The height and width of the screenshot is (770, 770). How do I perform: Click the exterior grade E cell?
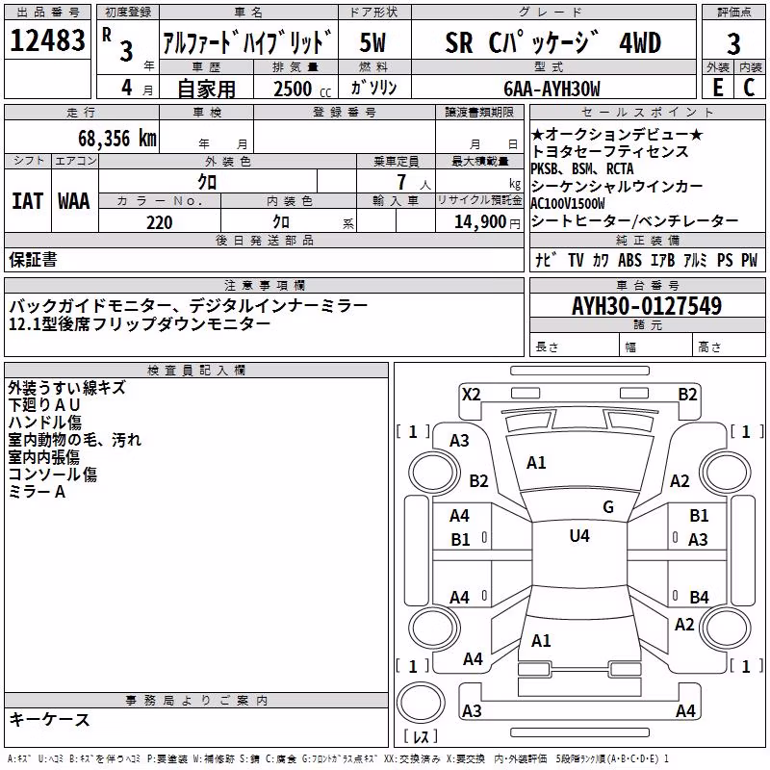pyautogui.click(x=718, y=87)
